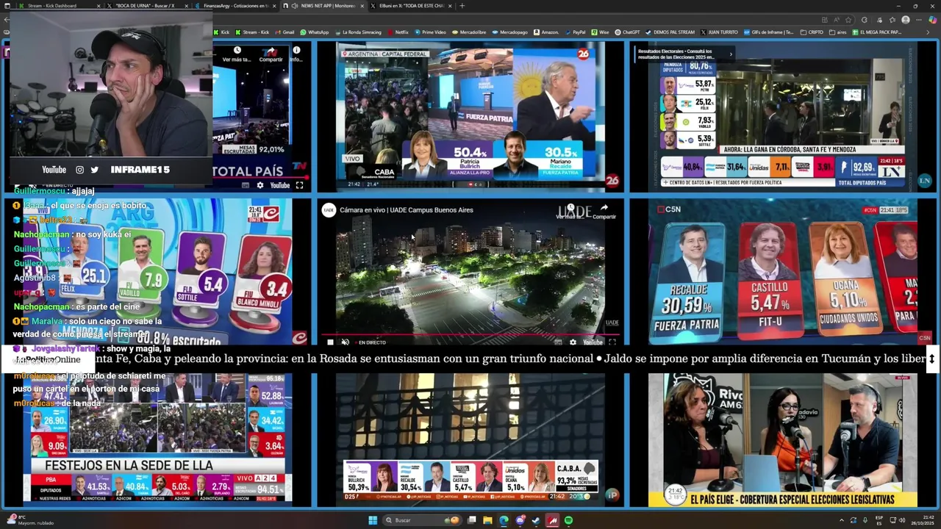This screenshot has width=941, height=529.
Task: Open the Netflix bookmark
Action: pyautogui.click(x=398, y=32)
